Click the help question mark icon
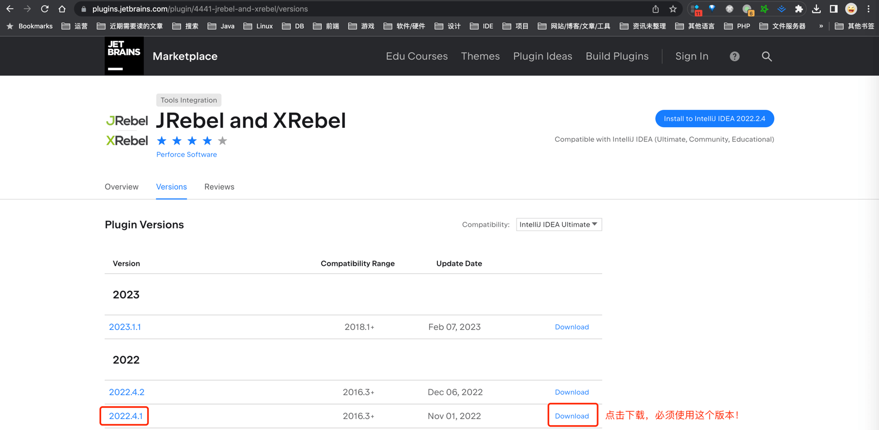This screenshot has height=430, width=879. [x=734, y=57]
